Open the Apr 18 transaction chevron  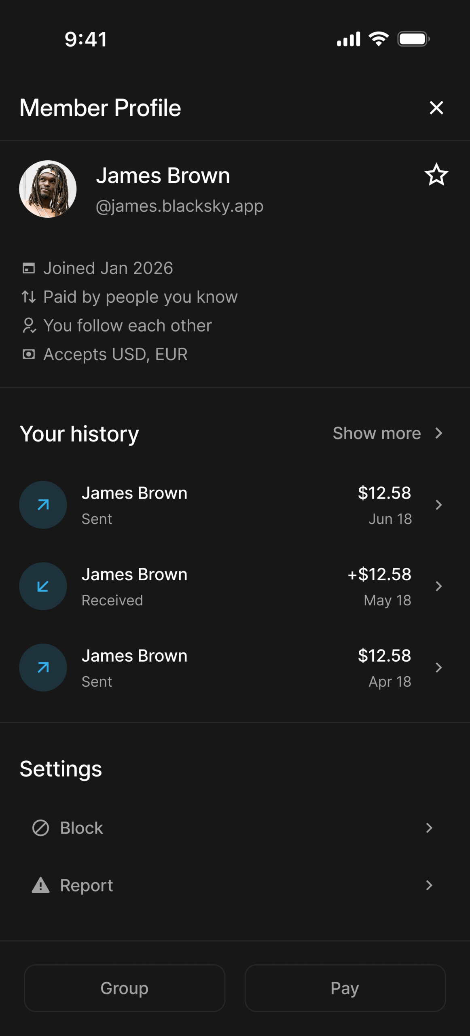point(438,667)
